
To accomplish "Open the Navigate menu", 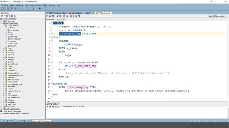I will [x=19, y=5].
